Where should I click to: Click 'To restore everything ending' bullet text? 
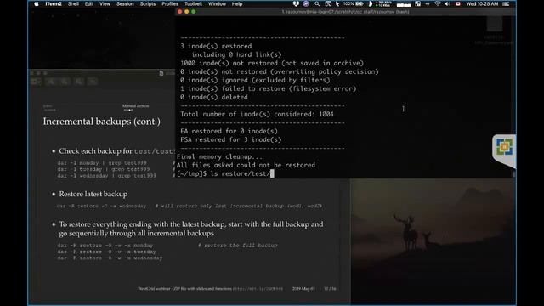click(191, 229)
